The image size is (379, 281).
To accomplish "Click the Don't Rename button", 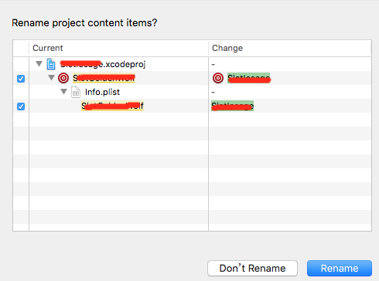I will (252, 269).
